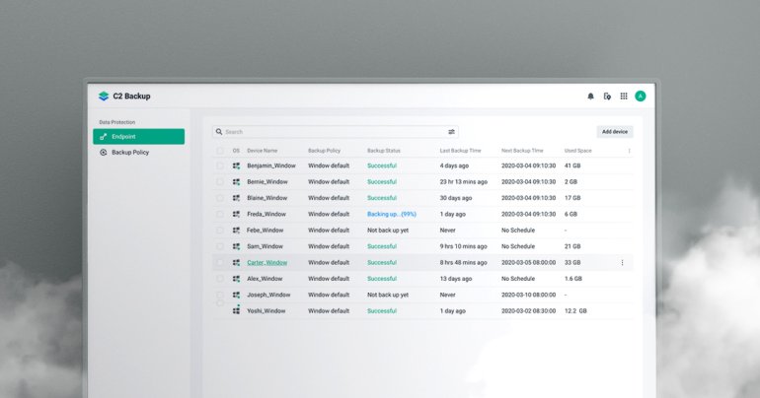This screenshot has width=760, height=398.
Task: Select Endpoint in the sidebar
Action: click(x=138, y=137)
